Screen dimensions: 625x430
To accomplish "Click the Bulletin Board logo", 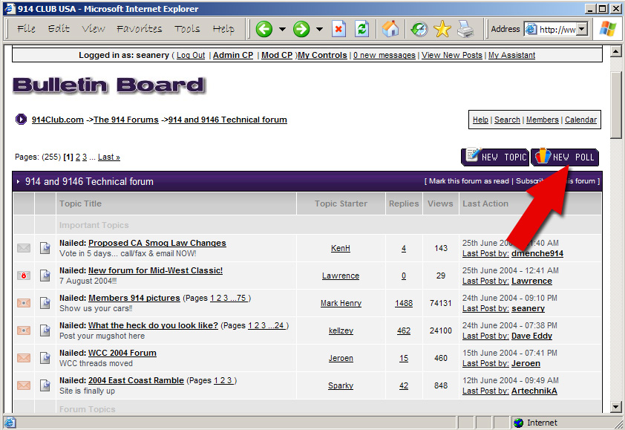I will (x=109, y=85).
